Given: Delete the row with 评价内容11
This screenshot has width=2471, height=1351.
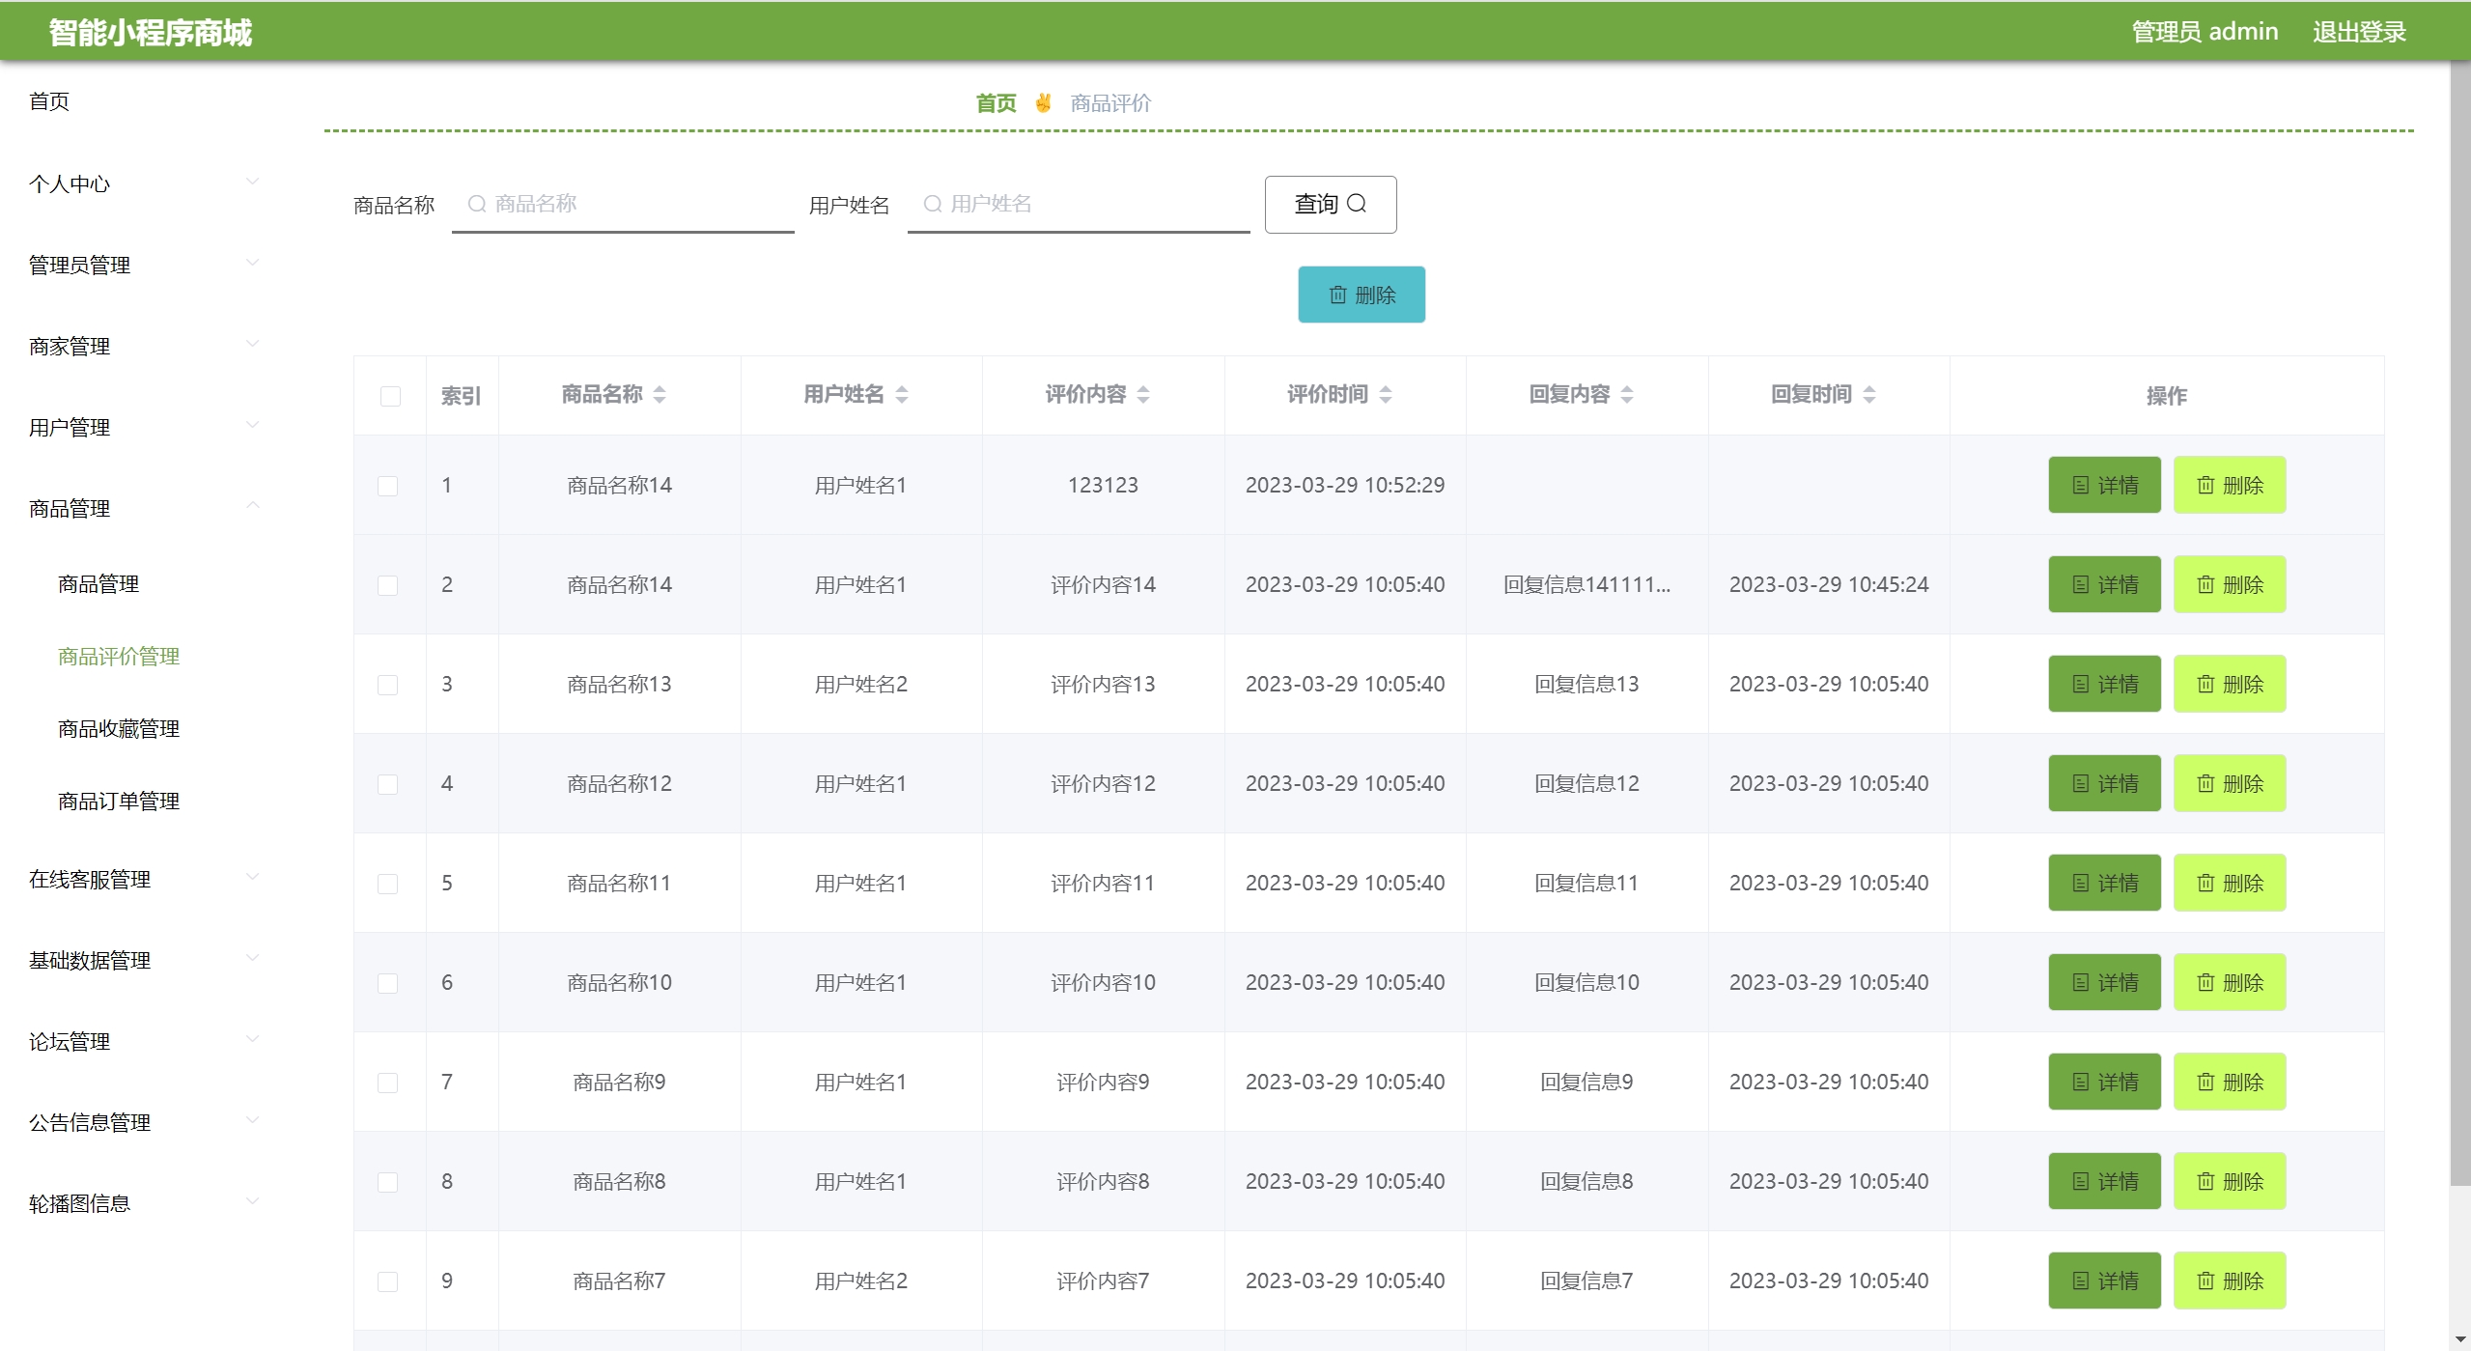Looking at the screenshot, I should click(x=2229, y=883).
